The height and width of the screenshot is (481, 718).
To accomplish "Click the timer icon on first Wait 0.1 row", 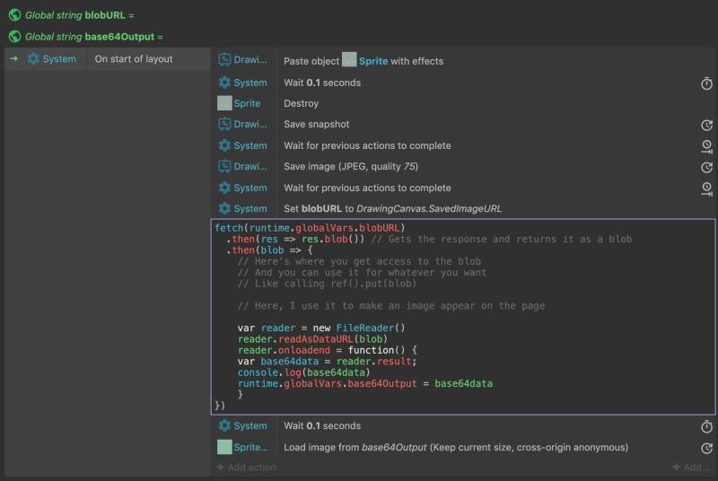I will coord(706,83).
